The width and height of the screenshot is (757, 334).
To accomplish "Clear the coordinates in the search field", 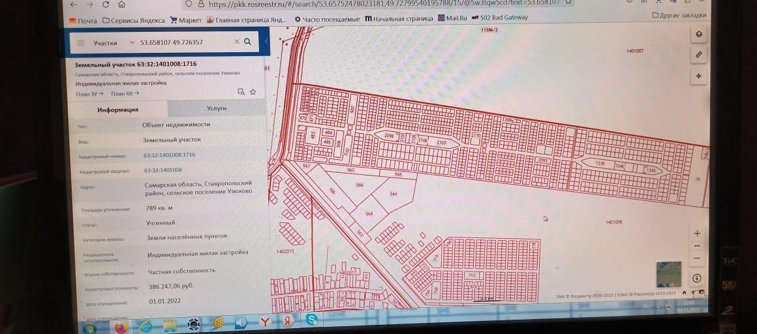I will pos(236,42).
